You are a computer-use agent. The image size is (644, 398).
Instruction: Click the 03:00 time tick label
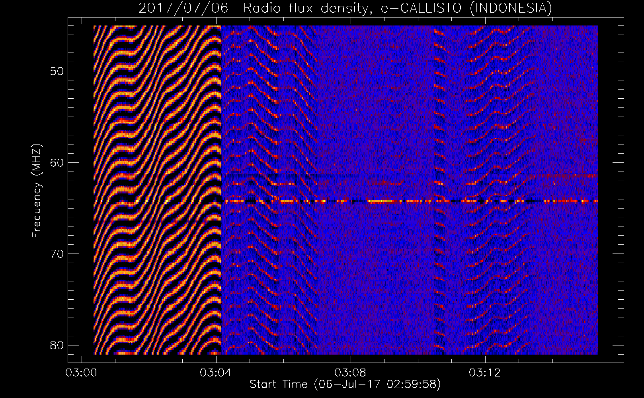click(82, 373)
